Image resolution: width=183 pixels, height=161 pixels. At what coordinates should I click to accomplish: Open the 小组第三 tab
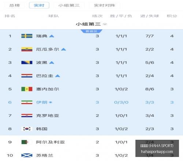point(69,5)
